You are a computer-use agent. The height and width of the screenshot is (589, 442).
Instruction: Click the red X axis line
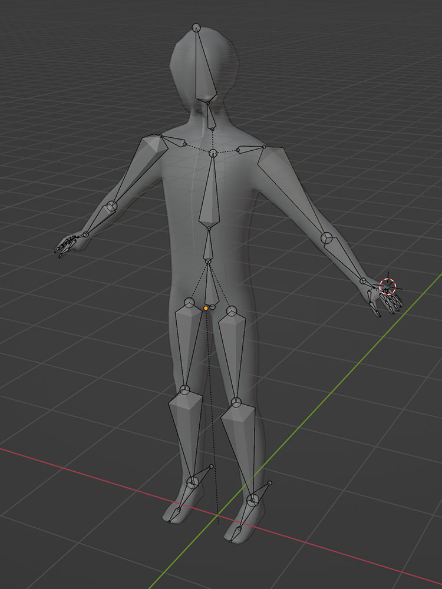(x=88, y=469)
